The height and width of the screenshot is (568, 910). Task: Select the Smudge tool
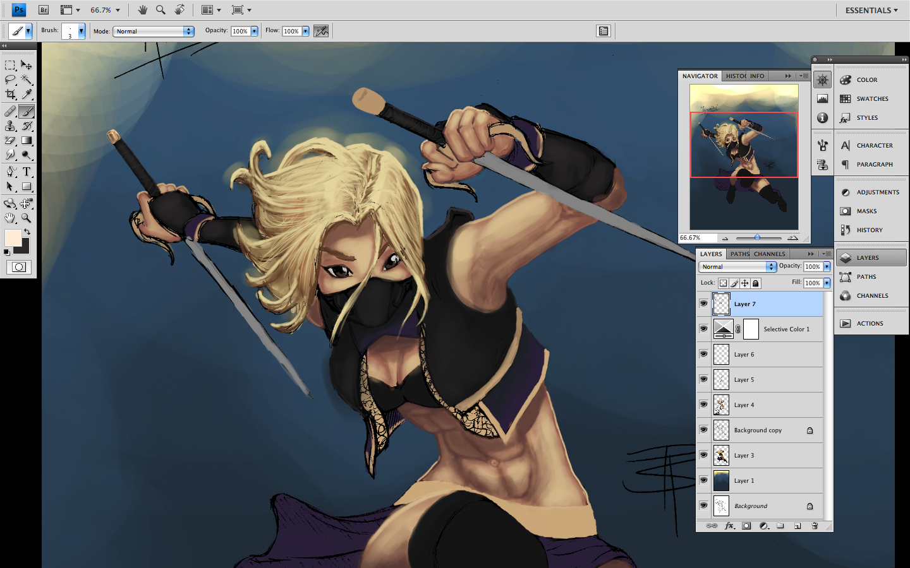pos(10,155)
